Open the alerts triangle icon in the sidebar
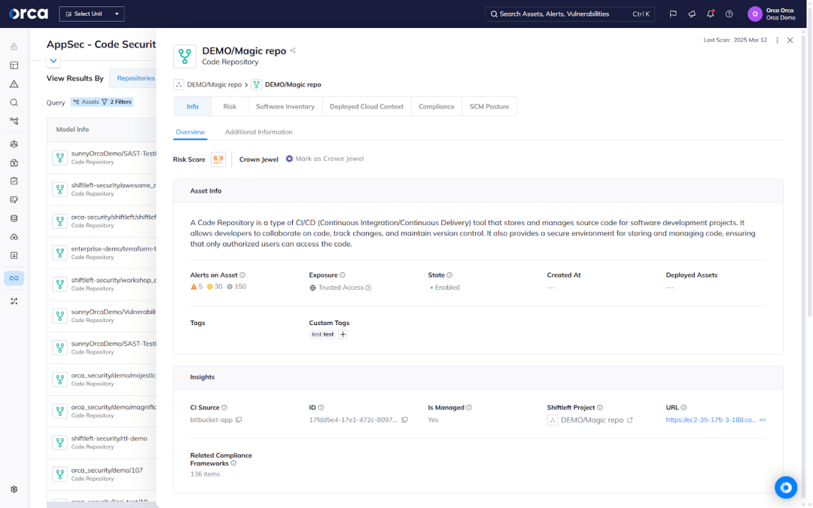Viewport: 813px width, 508px height. click(x=14, y=84)
